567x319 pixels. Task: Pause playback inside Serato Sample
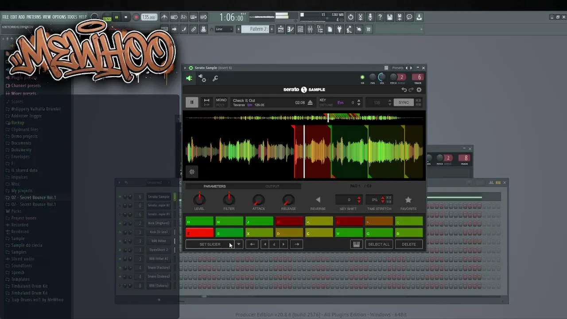(192, 102)
